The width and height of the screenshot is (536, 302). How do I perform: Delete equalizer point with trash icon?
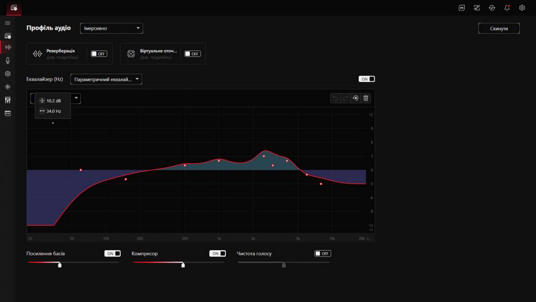(x=366, y=99)
